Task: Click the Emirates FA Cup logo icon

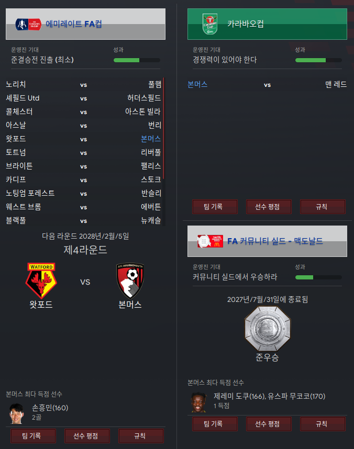Action: click(28, 25)
